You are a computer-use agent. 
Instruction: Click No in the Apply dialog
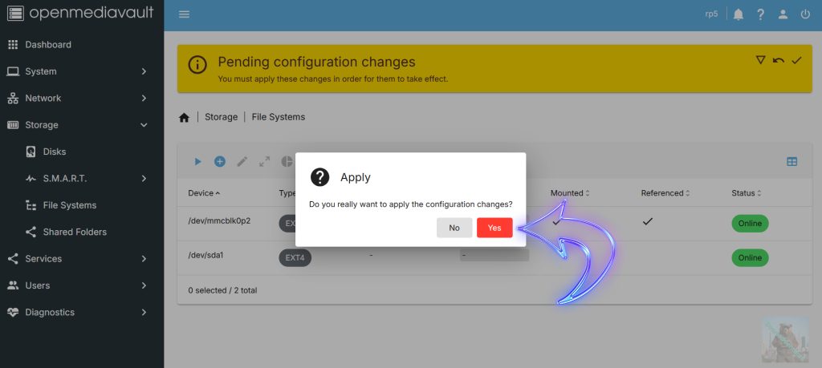coord(454,228)
